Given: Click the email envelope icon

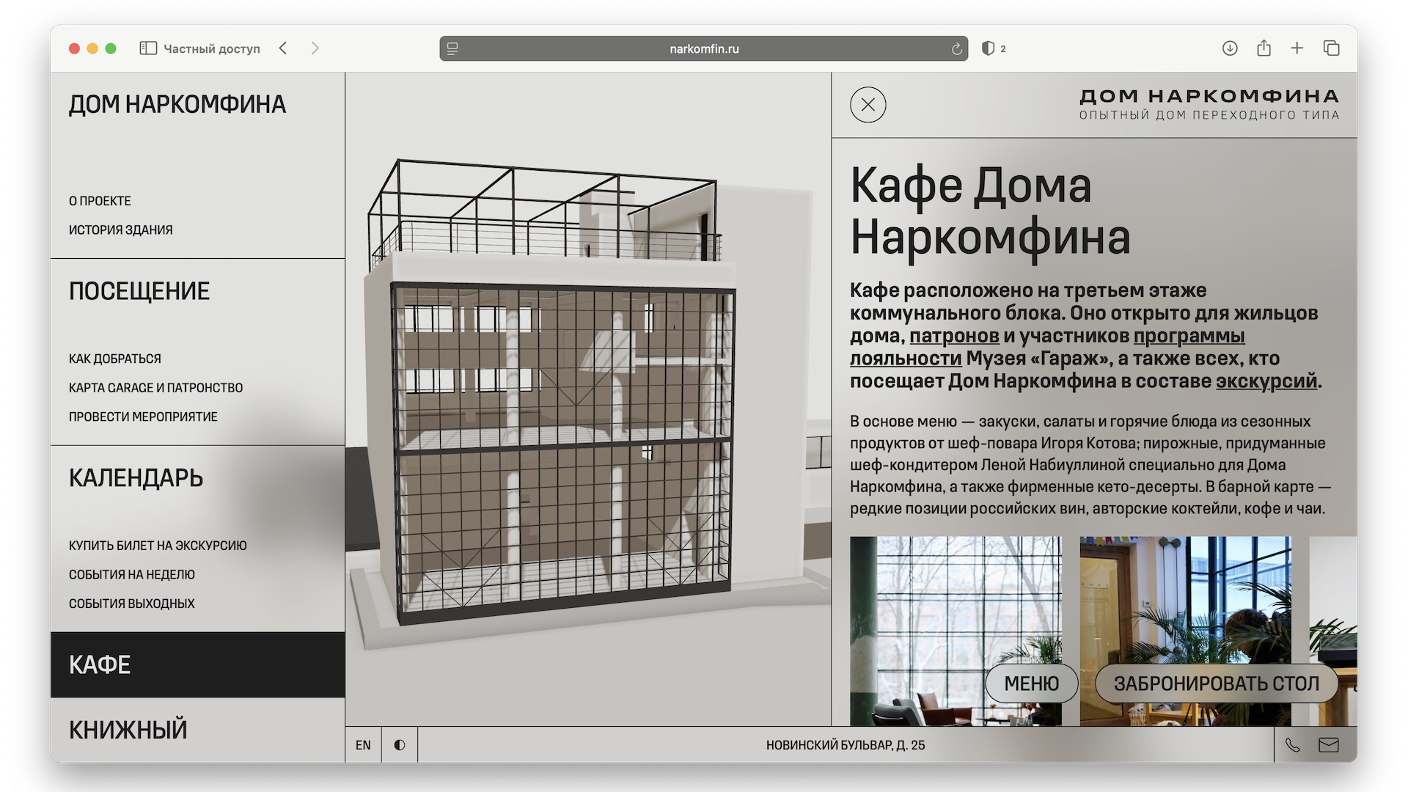Looking at the screenshot, I should click(1329, 745).
